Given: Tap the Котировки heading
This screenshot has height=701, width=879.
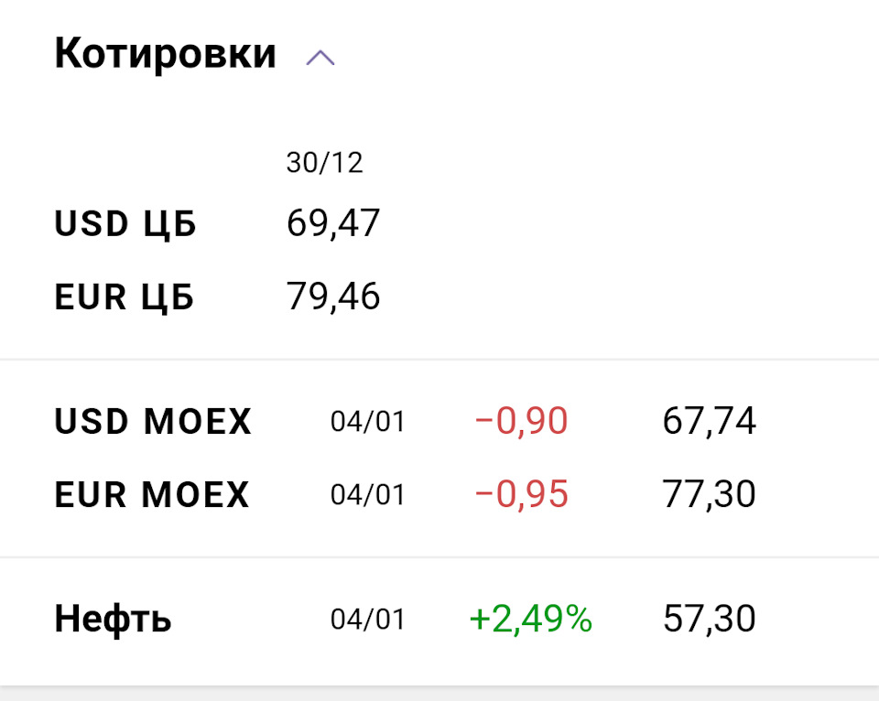Looking at the screenshot, I should pyautogui.click(x=165, y=54).
